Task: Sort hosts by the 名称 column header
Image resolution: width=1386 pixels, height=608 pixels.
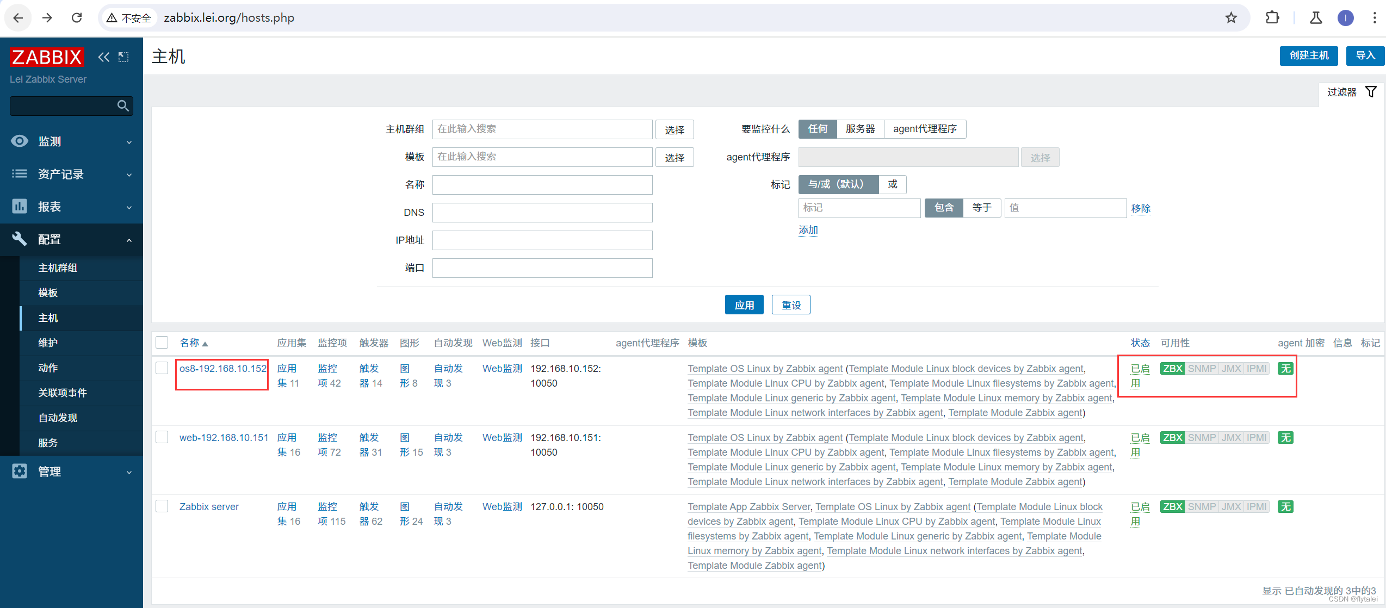Action: click(194, 343)
